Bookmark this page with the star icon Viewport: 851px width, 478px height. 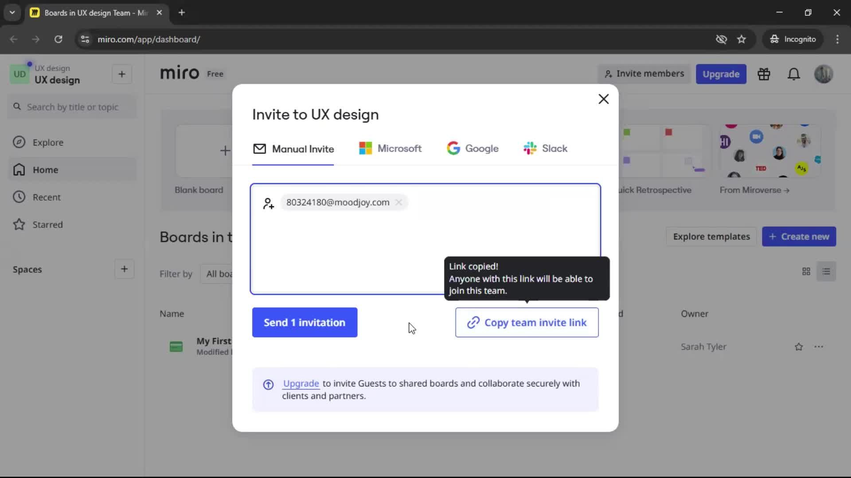tap(741, 39)
